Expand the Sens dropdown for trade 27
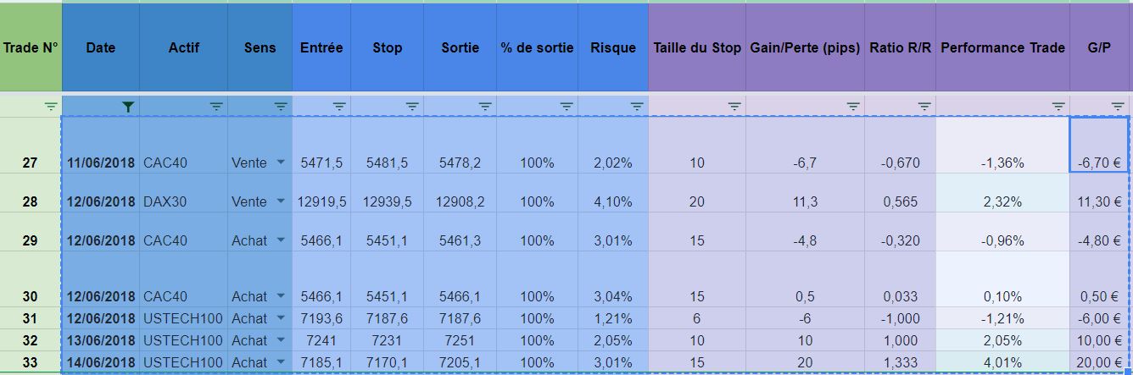1133x375 pixels. click(281, 163)
